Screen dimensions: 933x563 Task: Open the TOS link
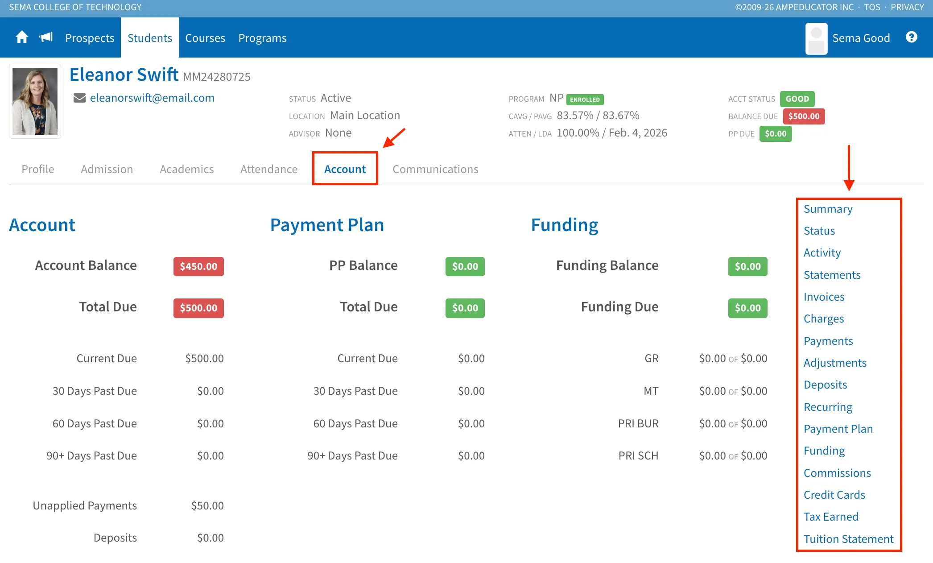coord(872,7)
